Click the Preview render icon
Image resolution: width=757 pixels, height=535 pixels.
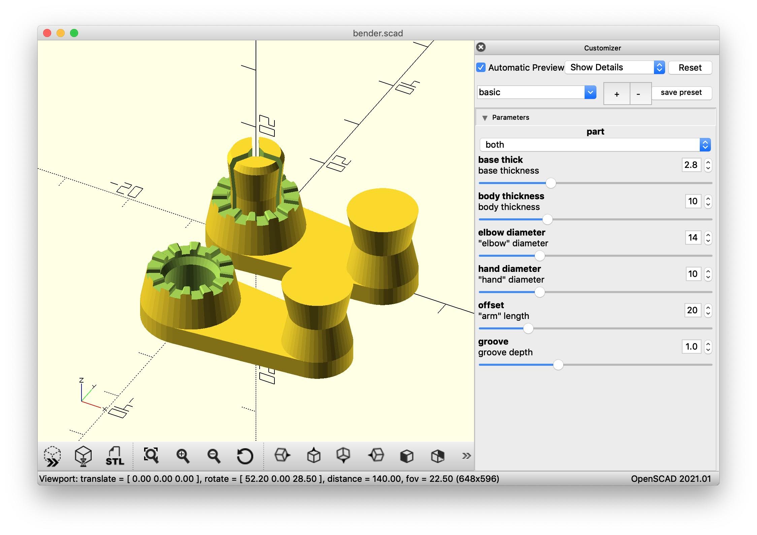coord(53,456)
